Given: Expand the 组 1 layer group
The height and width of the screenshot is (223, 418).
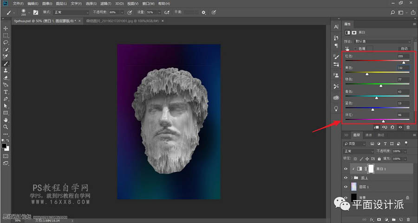Looking at the screenshot, I should tap(352, 178).
